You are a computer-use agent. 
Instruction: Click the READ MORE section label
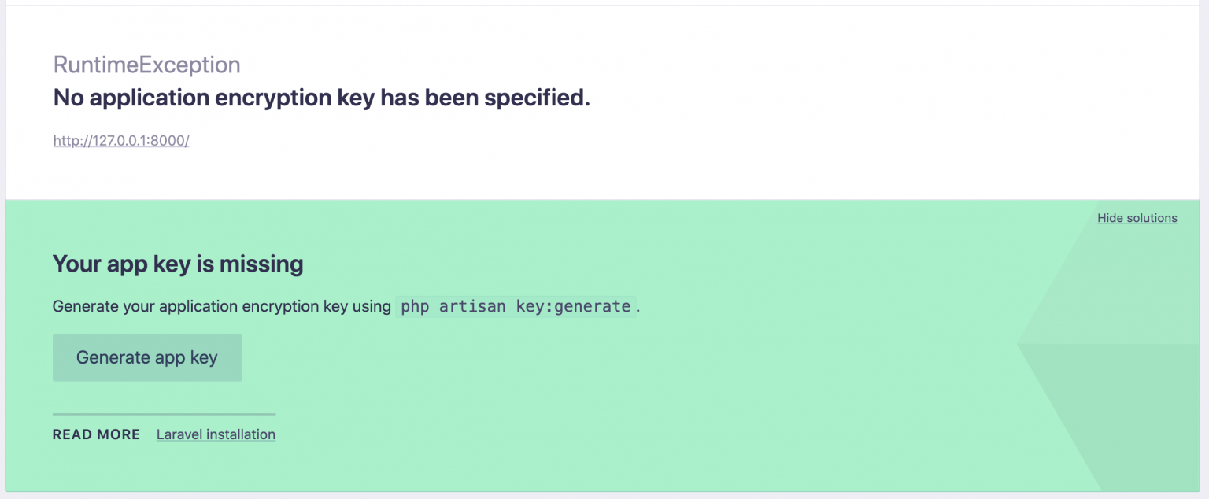(96, 434)
